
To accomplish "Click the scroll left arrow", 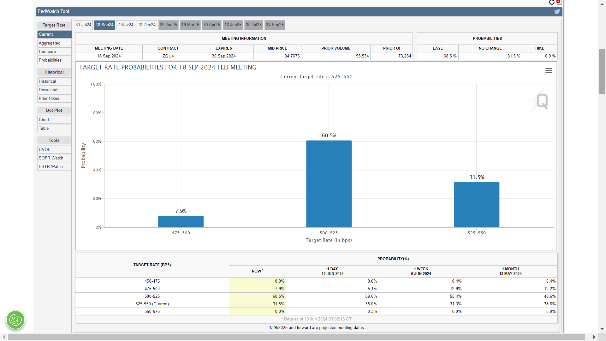I will click(x=4, y=337).
